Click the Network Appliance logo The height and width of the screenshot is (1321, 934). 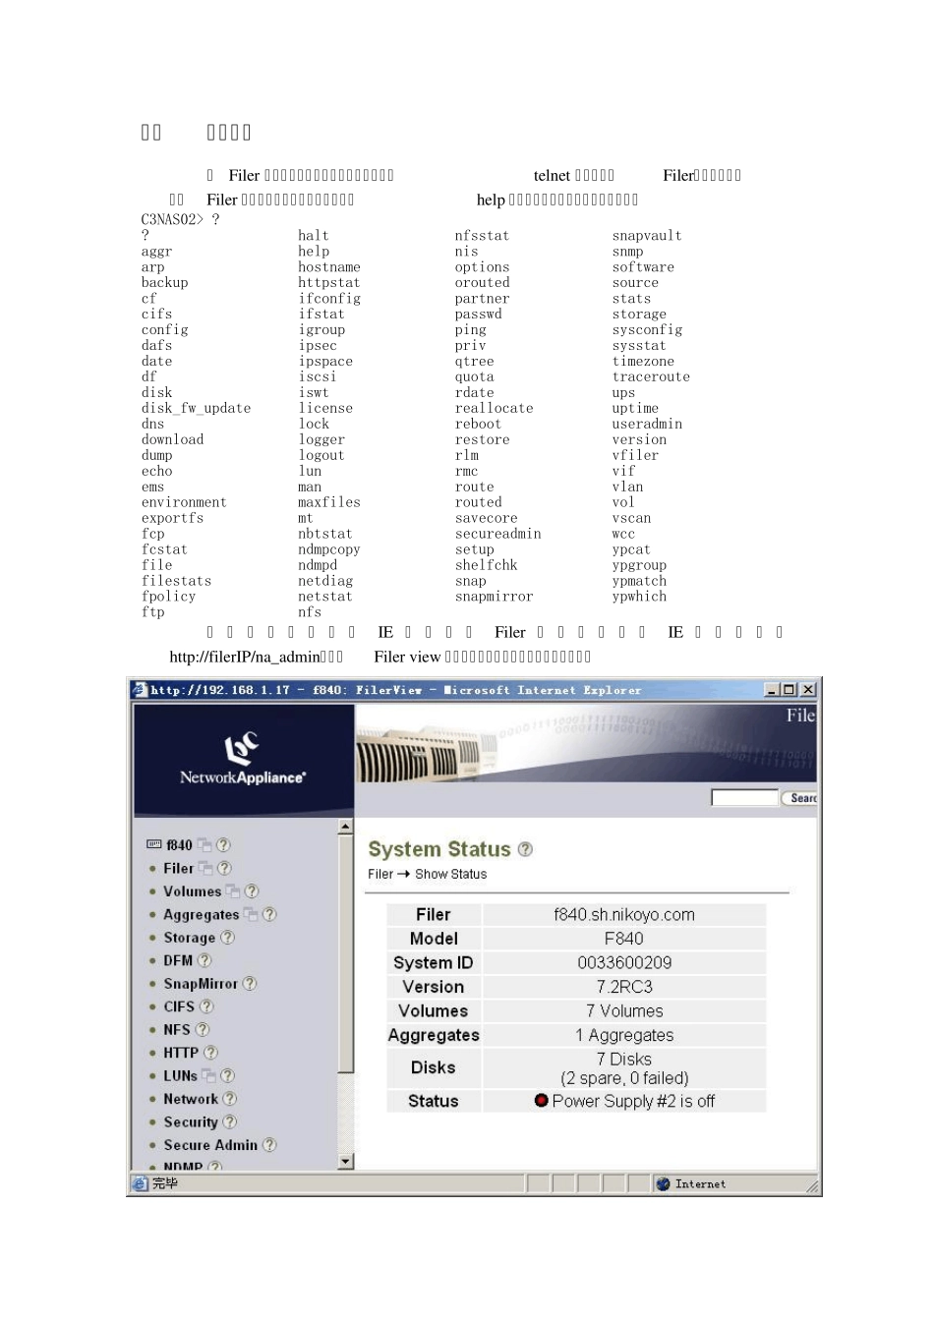tap(242, 759)
